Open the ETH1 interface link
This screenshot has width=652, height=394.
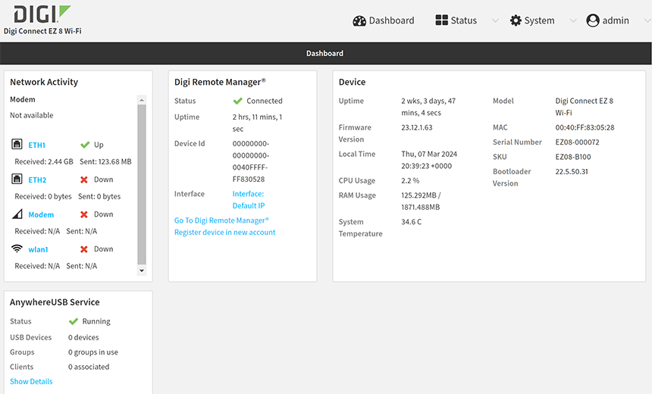pos(36,145)
